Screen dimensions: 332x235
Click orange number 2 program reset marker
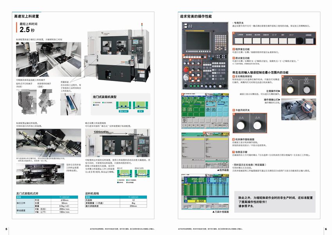click(234, 50)
